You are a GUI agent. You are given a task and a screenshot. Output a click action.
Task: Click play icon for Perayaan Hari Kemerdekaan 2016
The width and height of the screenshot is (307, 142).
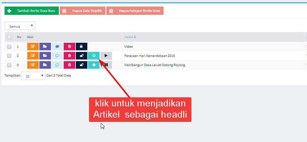click(106, 56)
